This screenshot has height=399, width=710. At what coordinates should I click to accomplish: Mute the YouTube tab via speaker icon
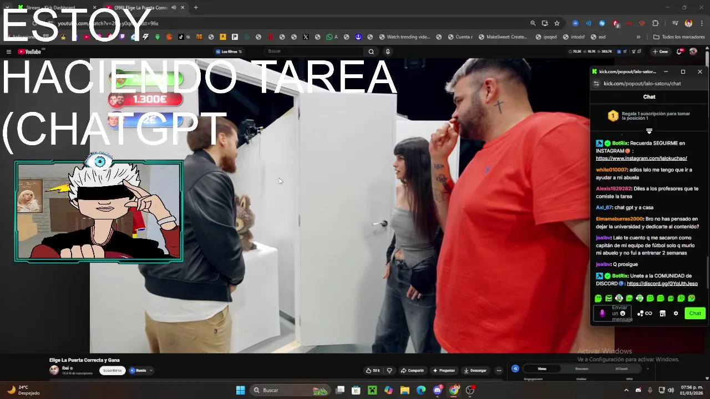(x=174, y=8)
